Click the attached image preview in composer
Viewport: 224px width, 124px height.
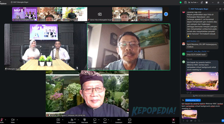point(189,114)
